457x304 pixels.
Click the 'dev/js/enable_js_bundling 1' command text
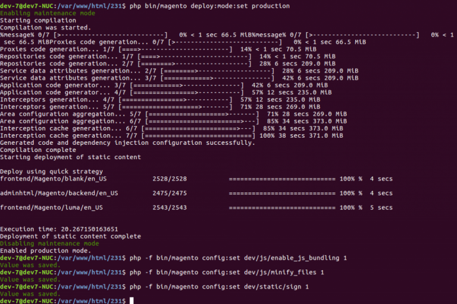(x=296, y=258)
